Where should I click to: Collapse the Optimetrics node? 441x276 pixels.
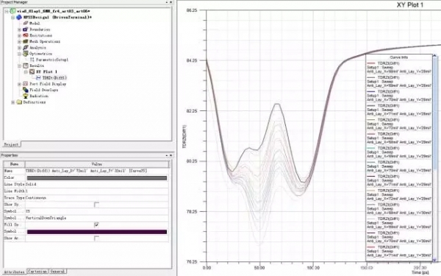[19, 54]
